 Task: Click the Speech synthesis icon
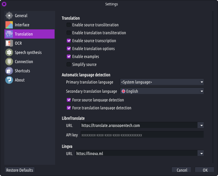point(9,52)
